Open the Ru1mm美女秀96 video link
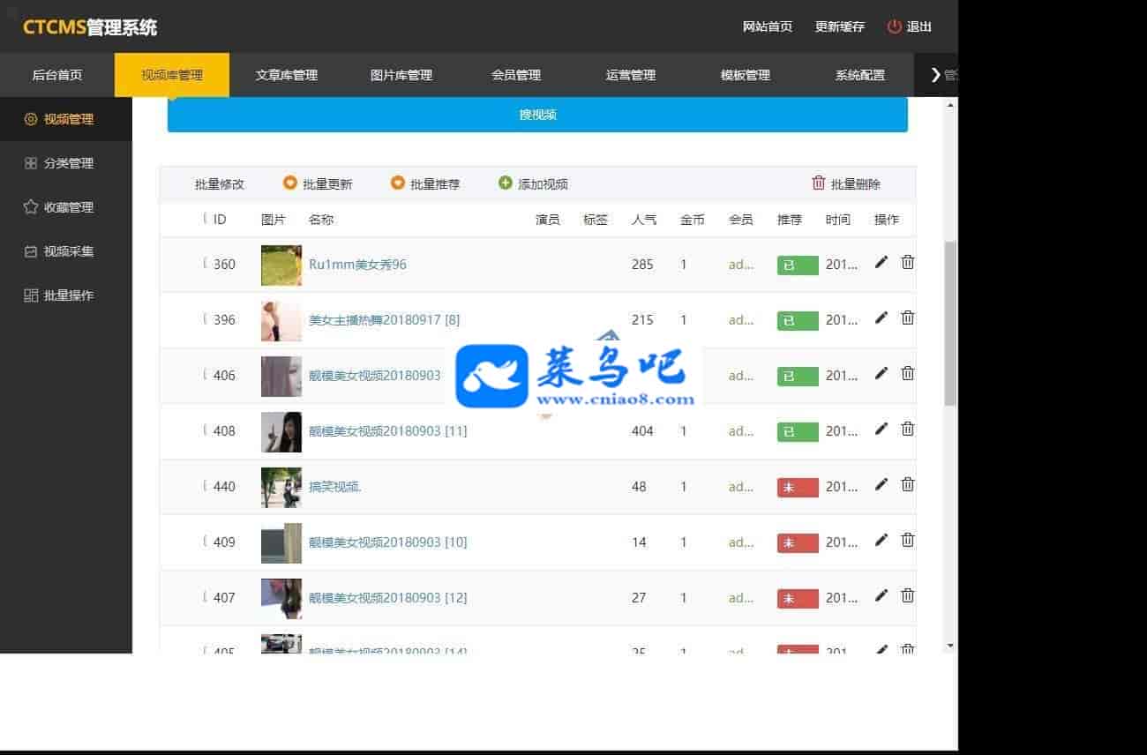Viewport: 1147px width, 755px height. [x=357, y=265]
